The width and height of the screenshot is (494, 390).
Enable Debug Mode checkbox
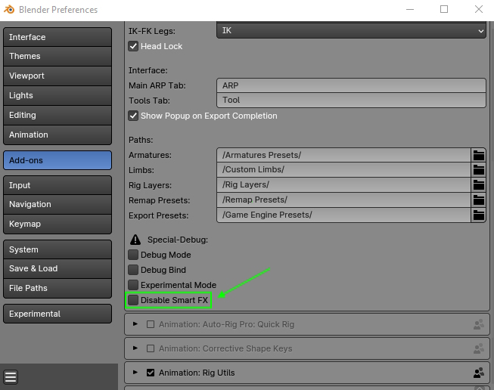point(133,255)
